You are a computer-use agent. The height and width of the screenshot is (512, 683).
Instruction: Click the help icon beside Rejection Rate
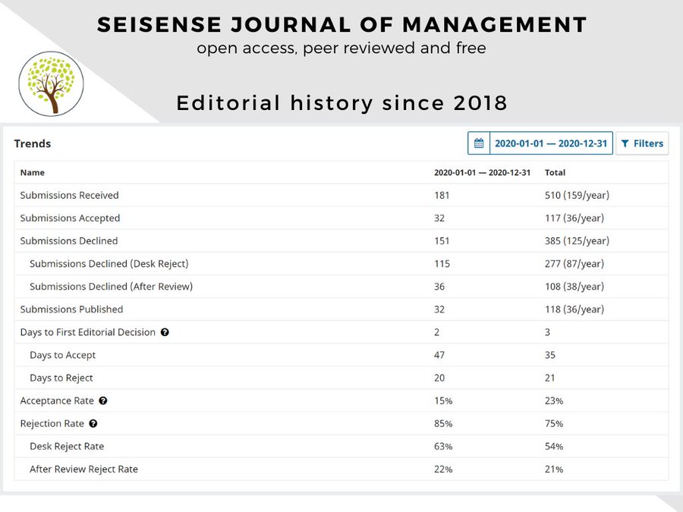93,423
